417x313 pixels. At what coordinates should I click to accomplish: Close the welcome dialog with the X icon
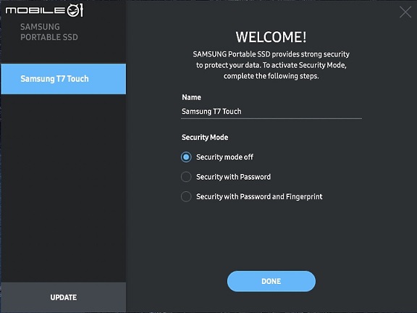coord(405,12)
